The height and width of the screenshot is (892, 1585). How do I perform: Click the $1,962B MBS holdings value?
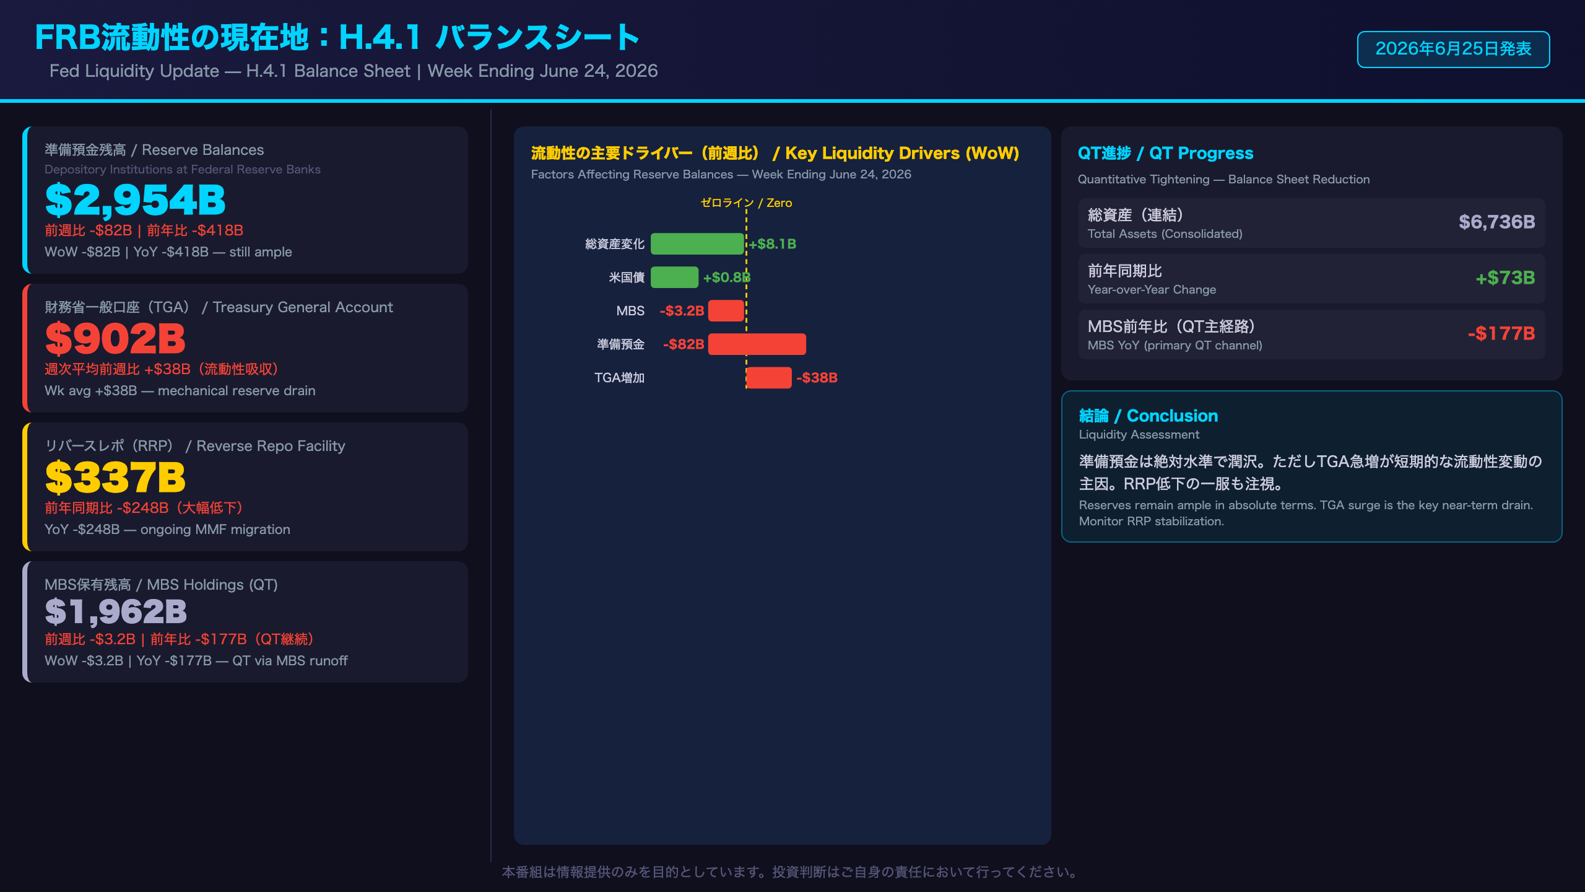116,611
